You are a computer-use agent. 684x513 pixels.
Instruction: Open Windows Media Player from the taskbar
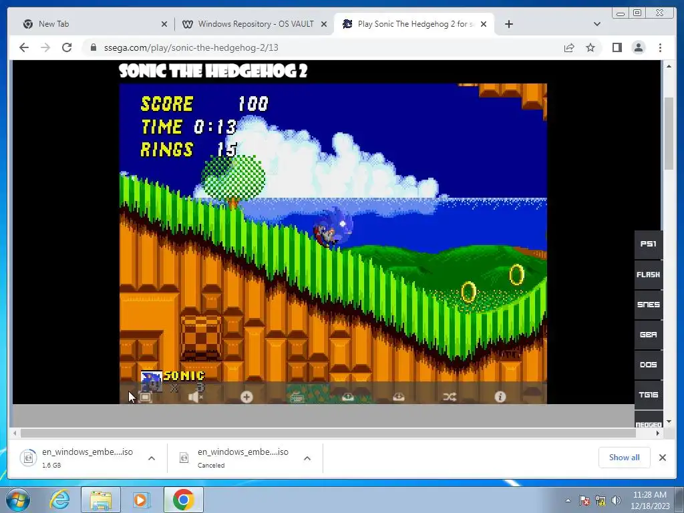pos(141,500)
